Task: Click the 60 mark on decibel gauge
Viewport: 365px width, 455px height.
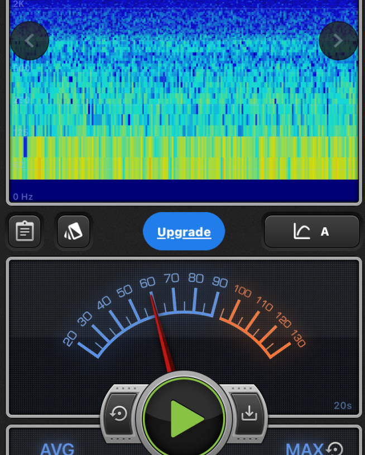Action: pos(147,283)
